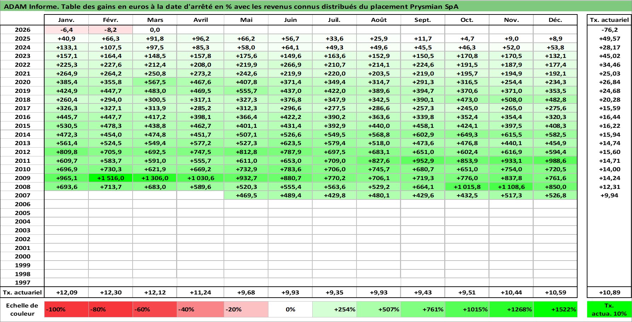Select the -6,4 cell for January 2026
The width and height of the screenshot is (632, 322).
tap(66, 30)
